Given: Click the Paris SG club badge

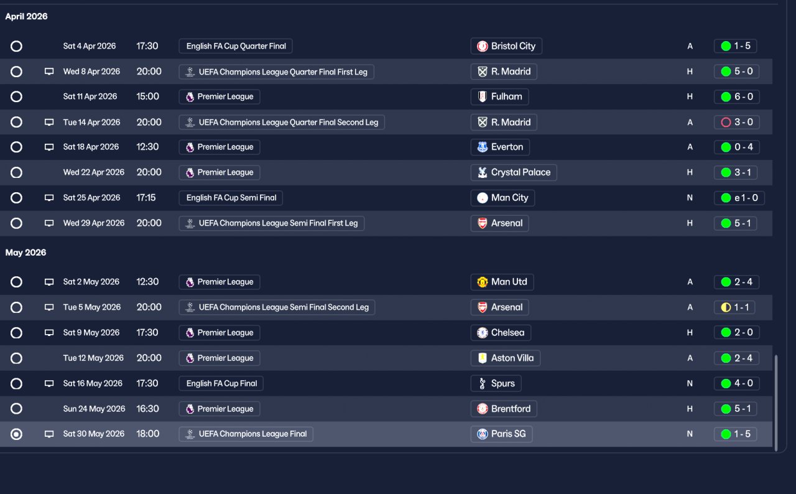Looking at the screenshot, I should click(482, 434).
